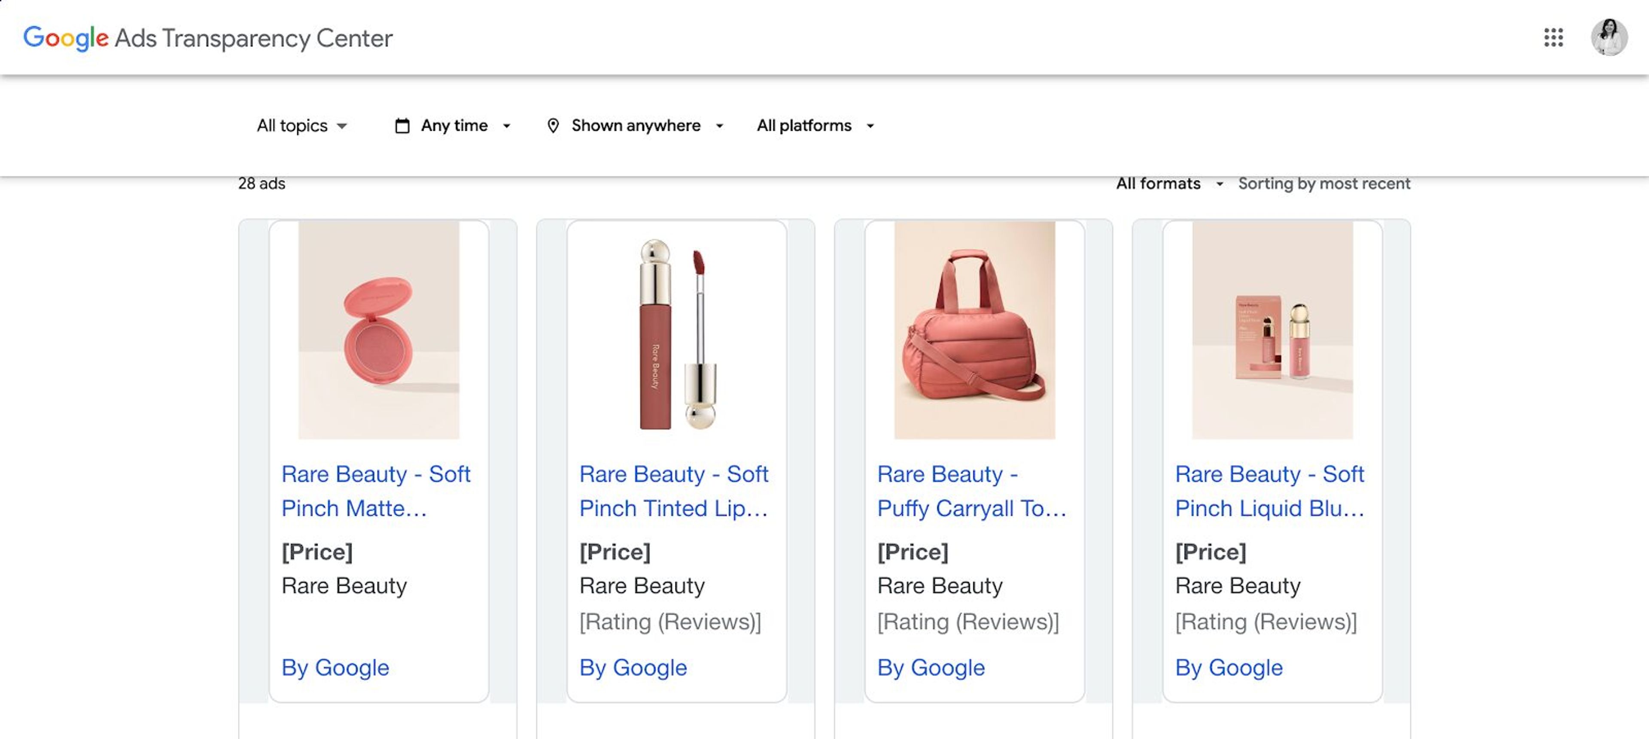Click the pink puffy duffel bag image
Viewport: 1649px width, 739px height.
coord(974,330)
